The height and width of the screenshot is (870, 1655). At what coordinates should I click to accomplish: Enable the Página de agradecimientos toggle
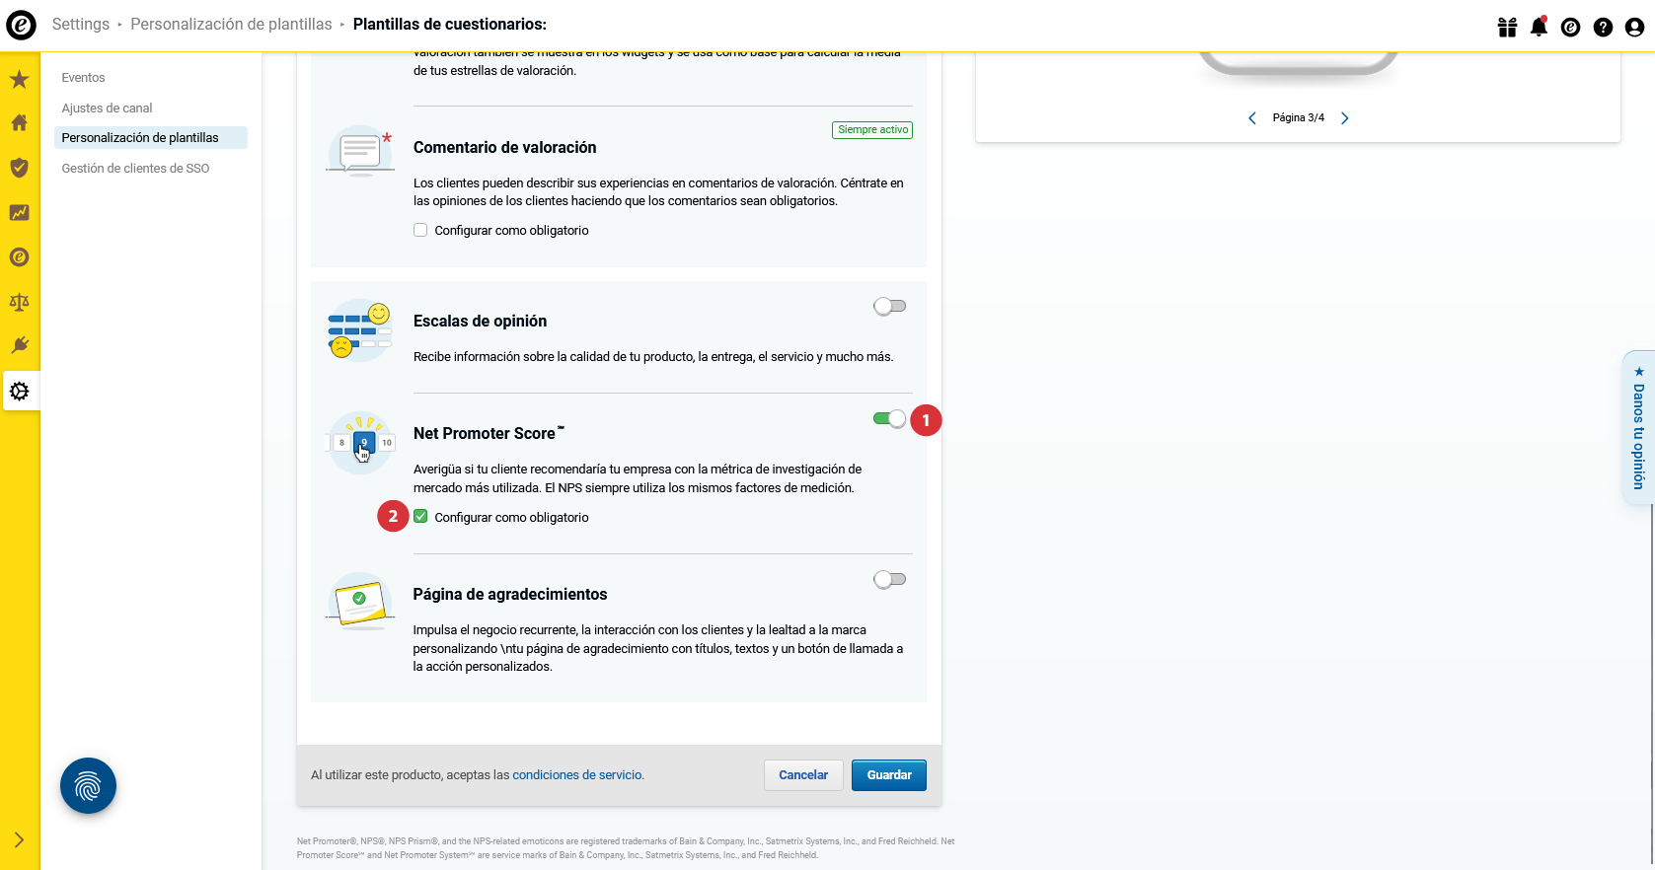click(889, 579)
